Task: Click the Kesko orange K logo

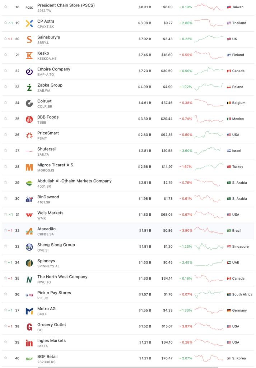Action: click(x=29, y=55)
